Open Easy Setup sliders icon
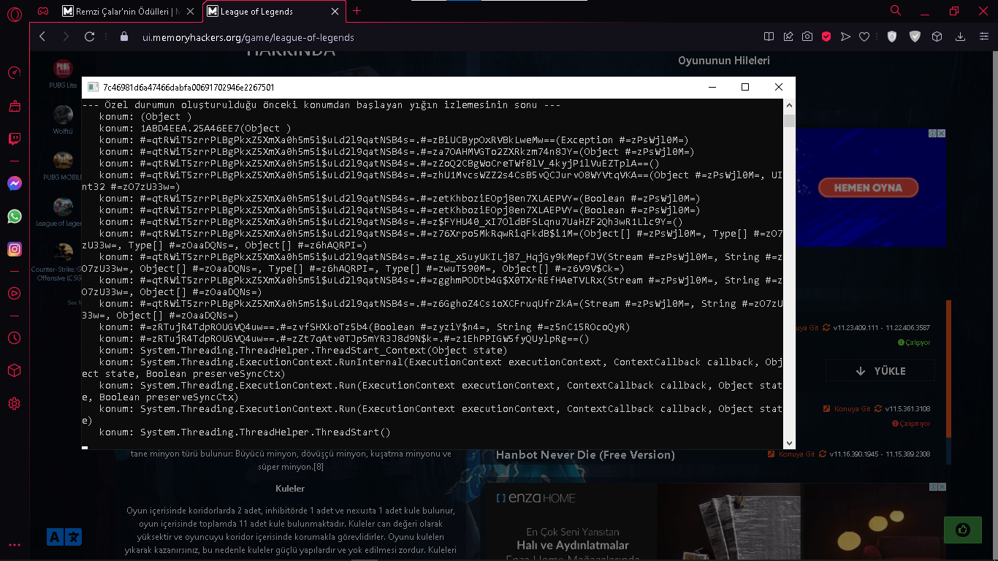 pyautogui.click(x=983, y=37)
